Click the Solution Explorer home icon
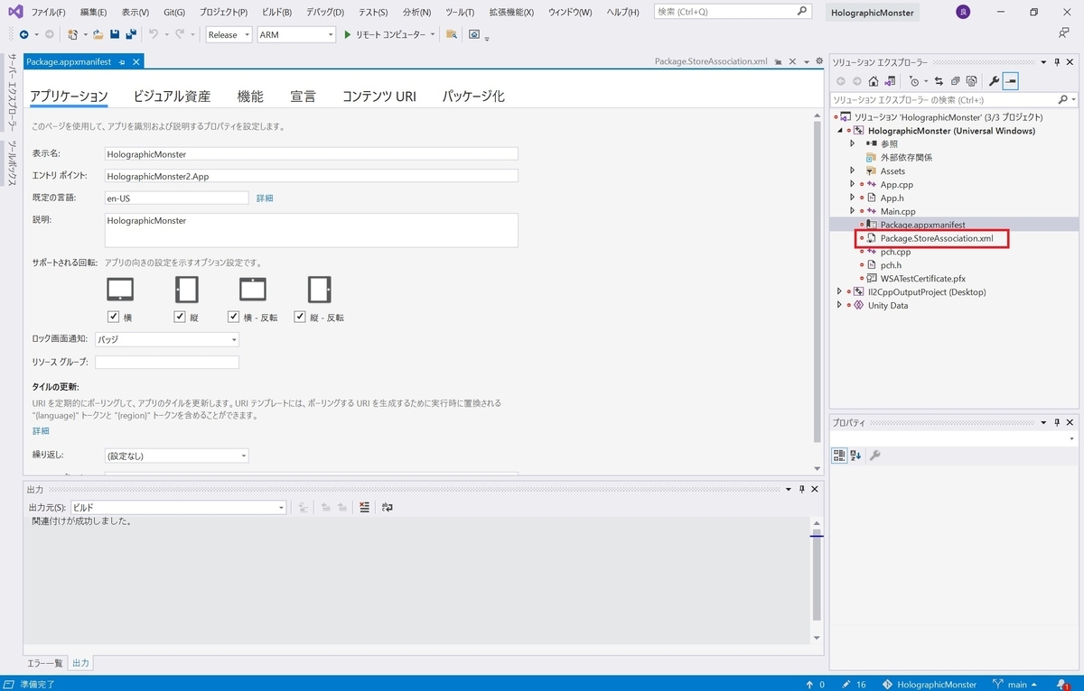1084x691 pixels. pos(874,81)
